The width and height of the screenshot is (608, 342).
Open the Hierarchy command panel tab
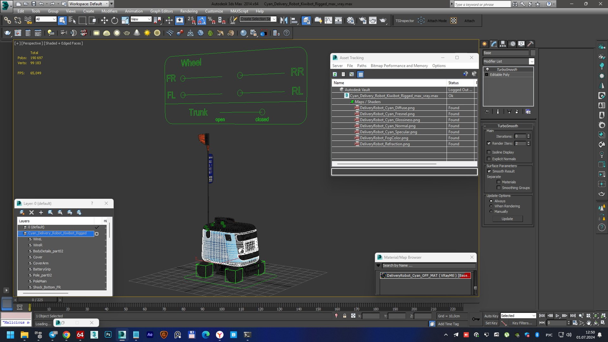pyautogui.click(x=503, y=44)
